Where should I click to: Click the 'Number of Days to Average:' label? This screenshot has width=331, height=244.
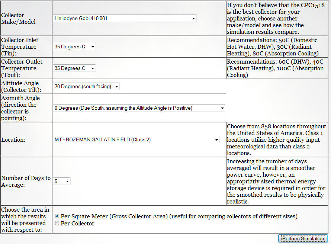(x=26, y=181)
